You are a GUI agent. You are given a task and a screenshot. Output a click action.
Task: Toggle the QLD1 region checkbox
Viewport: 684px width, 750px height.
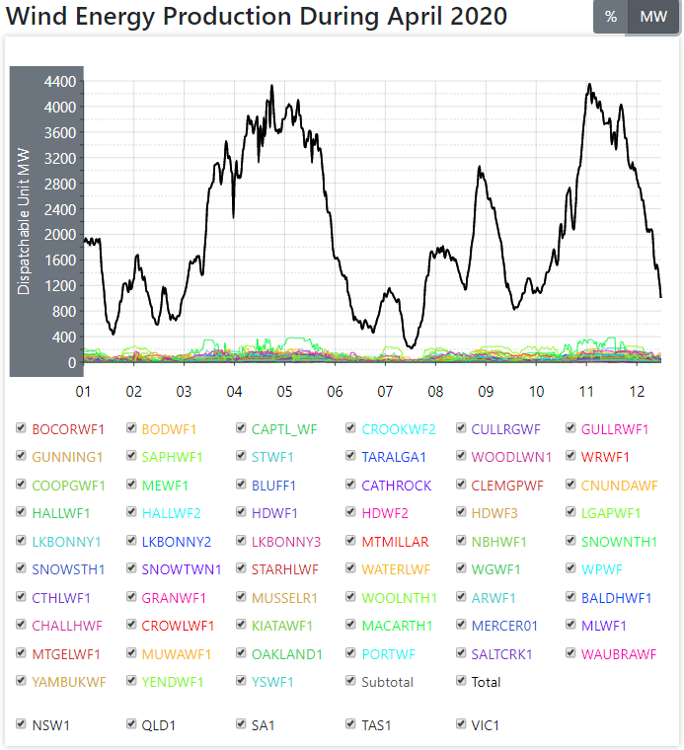pos(132,724)
